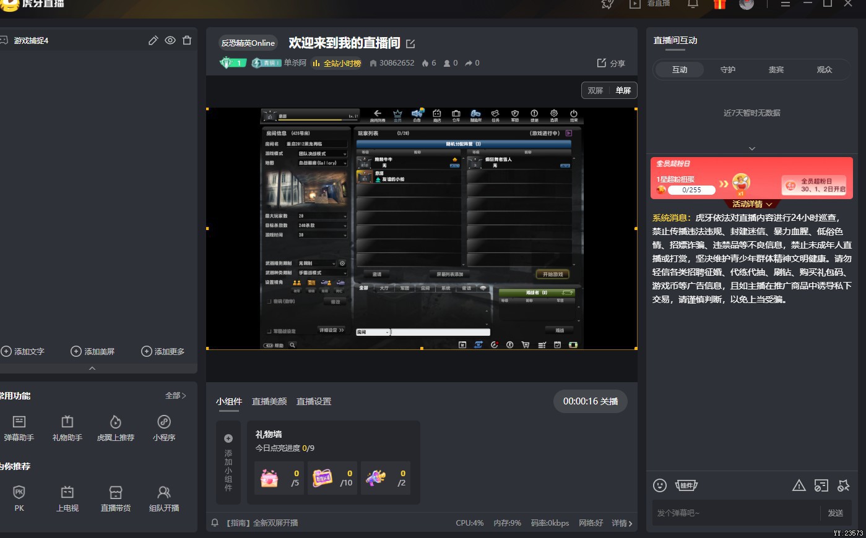The width and height of the screenshot is (866, 538).
Task: Open the hamburger main menu
Action: pyautogui.click(x=786, y=4)
